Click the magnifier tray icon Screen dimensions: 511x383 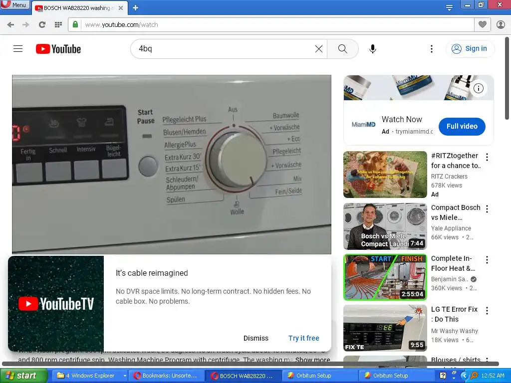(474, 376)
